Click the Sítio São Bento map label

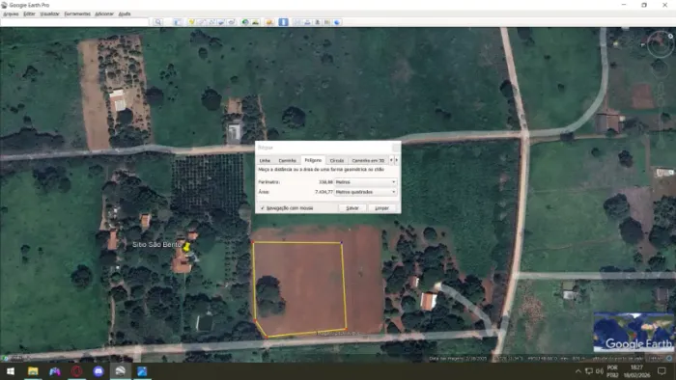pos(156,244)
